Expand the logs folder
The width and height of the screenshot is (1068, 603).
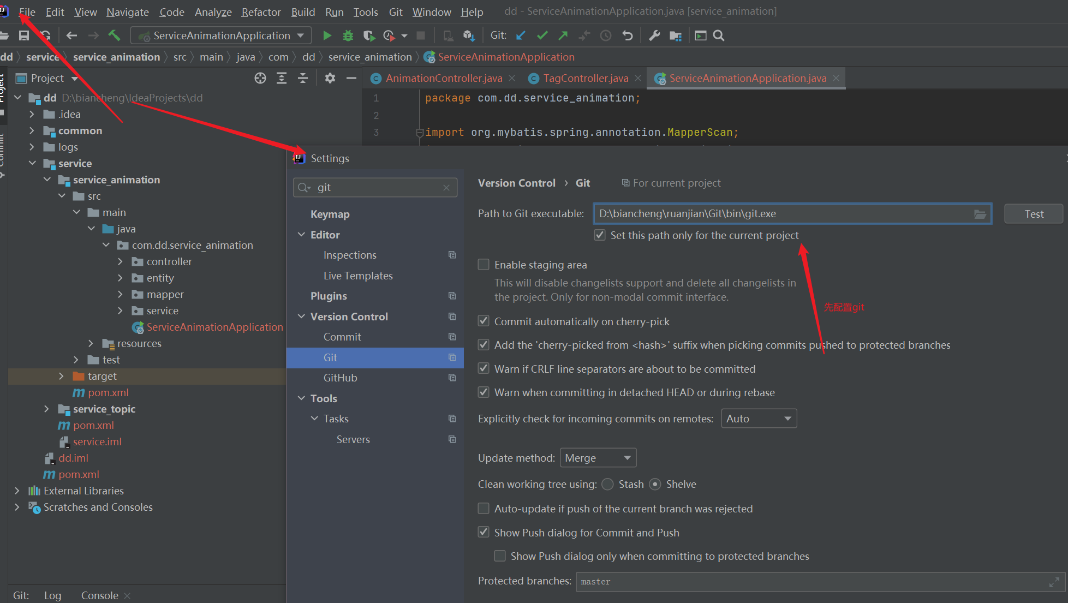32,147
